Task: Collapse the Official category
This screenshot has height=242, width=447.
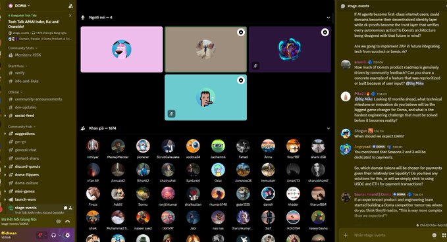Action: pyautogui.click(x=15, y=92)
